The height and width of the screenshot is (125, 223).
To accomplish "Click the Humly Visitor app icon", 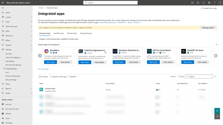I will click(x=41, y=89).
